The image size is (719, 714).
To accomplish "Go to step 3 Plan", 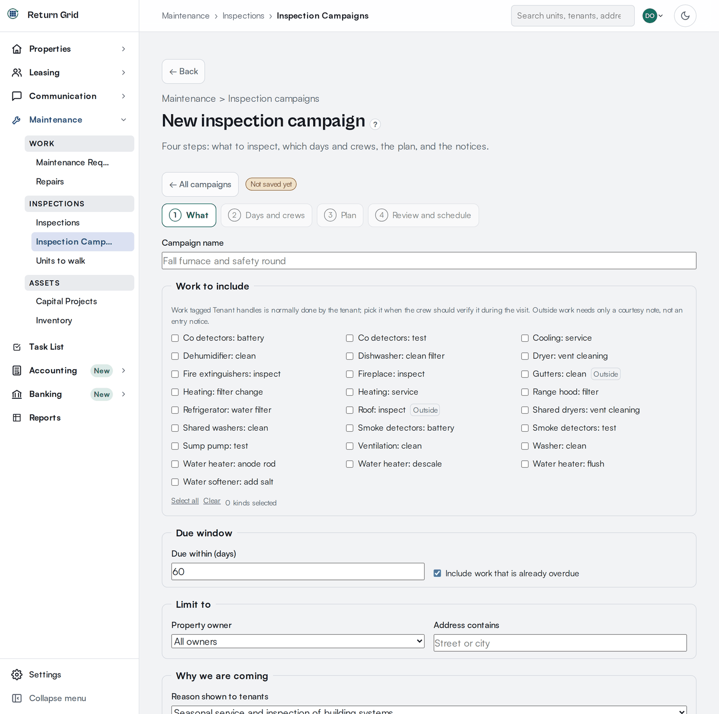I will (340, 215).
